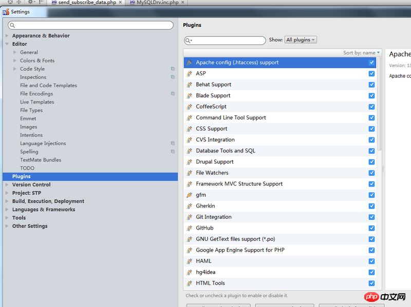Expand Build, Execution, Deployment group
411x307 pixels.
[x=7, y=201]
